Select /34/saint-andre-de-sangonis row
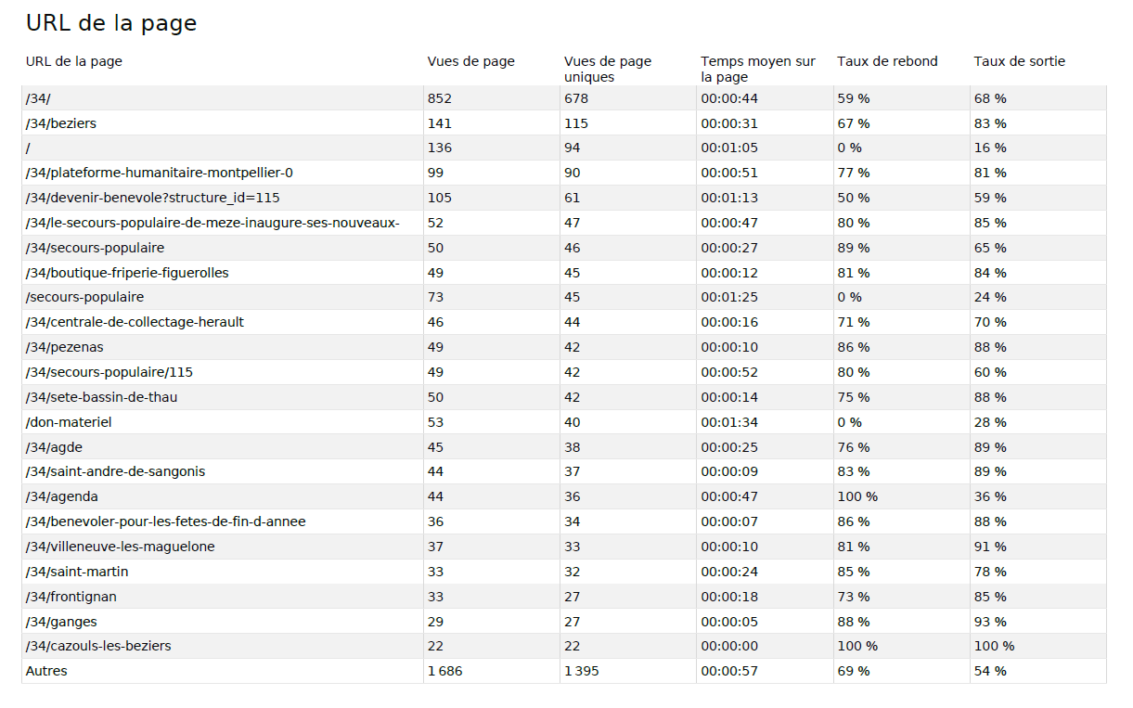Viewport: 1133px width, 708px height. 116,471
